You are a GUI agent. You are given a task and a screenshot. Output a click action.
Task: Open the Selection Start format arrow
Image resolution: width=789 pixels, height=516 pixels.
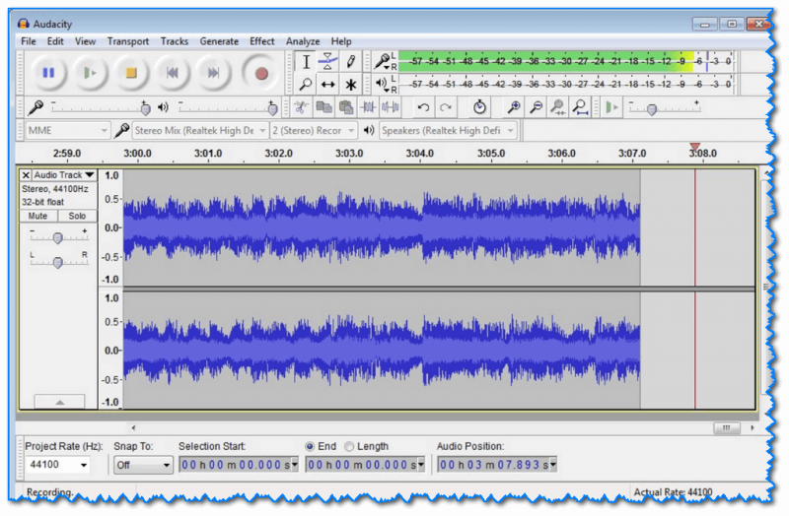[295, 465]
